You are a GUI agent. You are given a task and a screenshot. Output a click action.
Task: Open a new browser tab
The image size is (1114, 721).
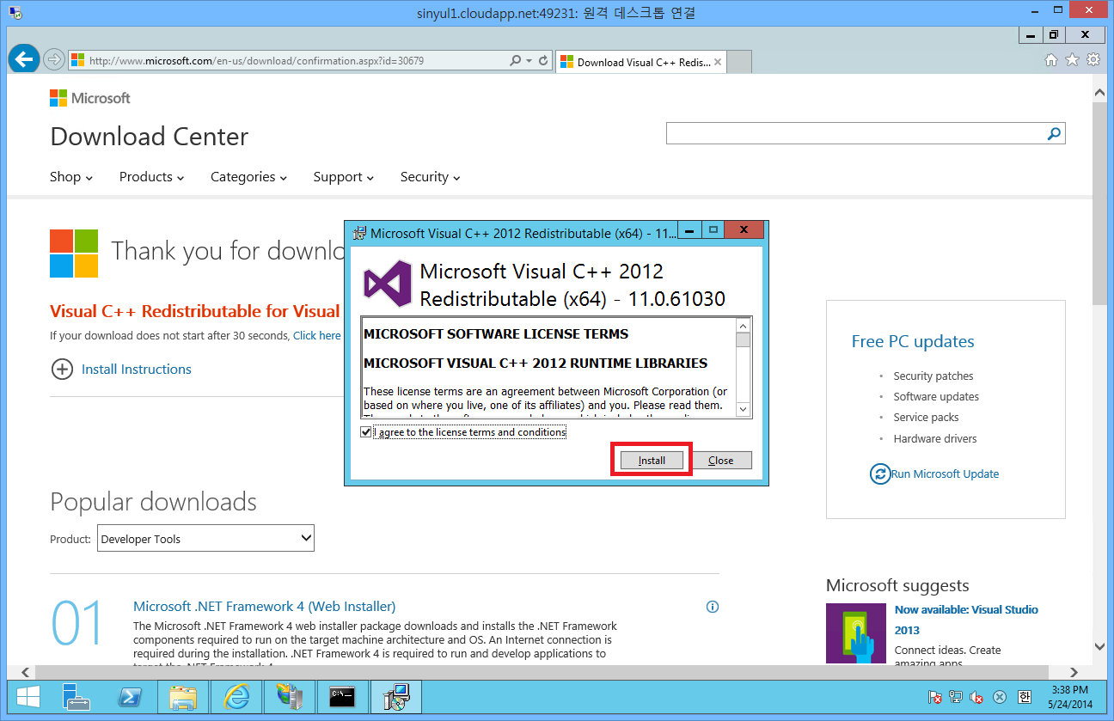coord(740,62)
